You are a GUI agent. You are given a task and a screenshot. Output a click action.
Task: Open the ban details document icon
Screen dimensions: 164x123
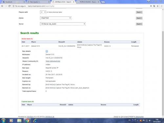(x=47, y=51)
